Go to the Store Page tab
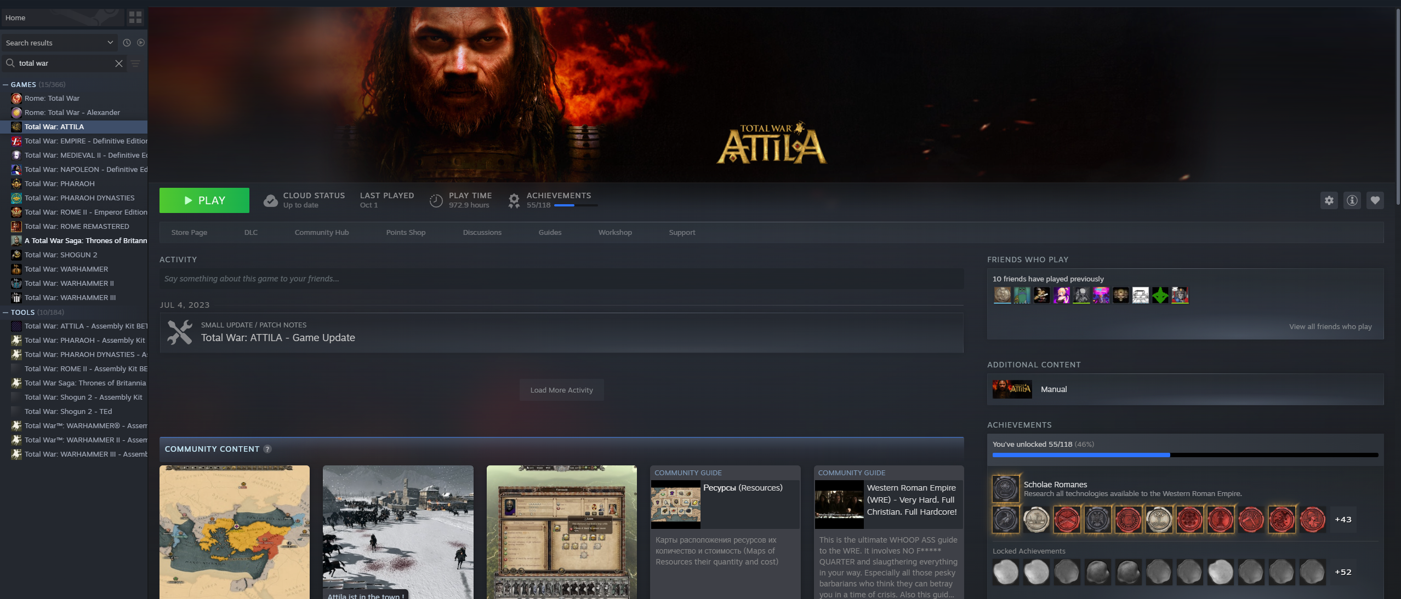1401x599 pixels. (x=189, y=233)
